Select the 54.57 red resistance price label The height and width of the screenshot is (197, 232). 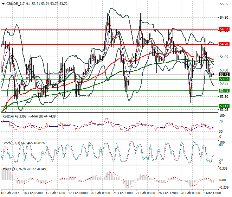pos(224,29)
